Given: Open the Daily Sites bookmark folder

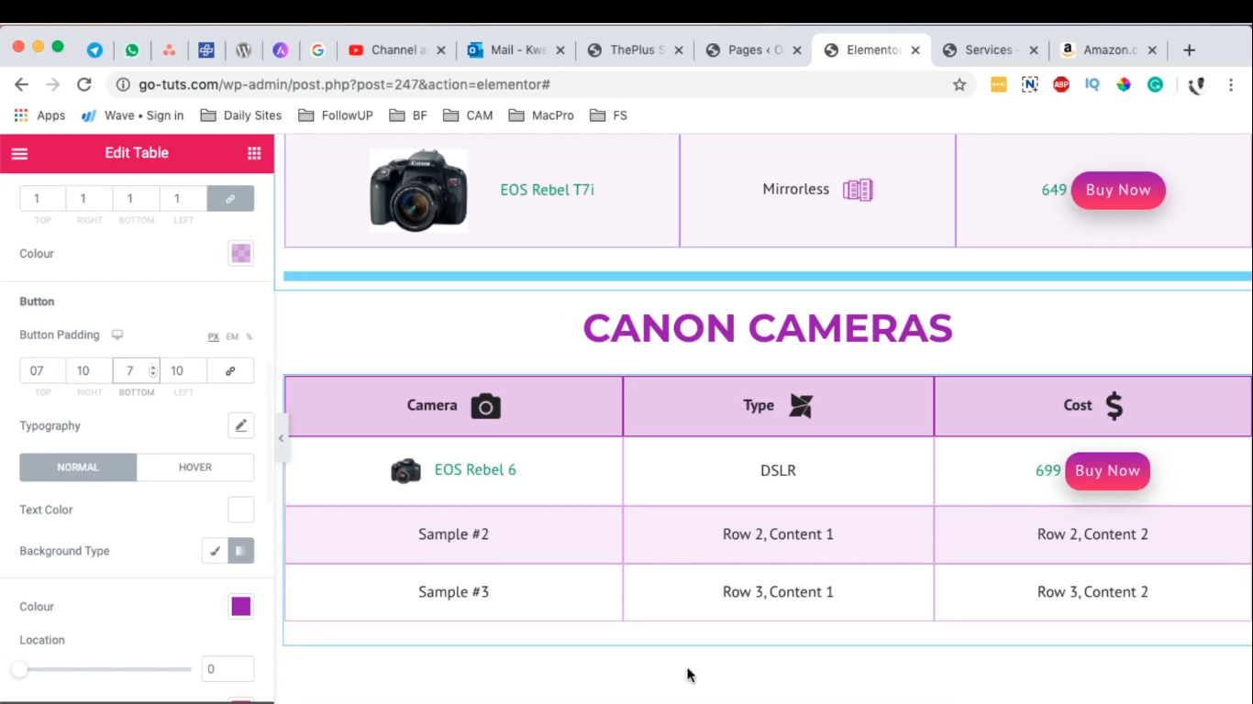Looking at the screenshot, I should (241, 115).
